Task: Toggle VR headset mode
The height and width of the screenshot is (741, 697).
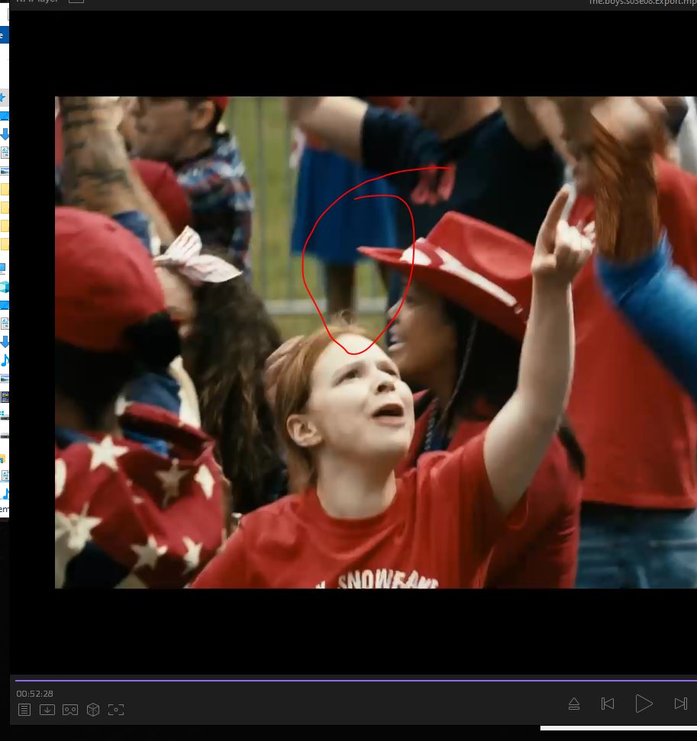Action: coord(70,710)
